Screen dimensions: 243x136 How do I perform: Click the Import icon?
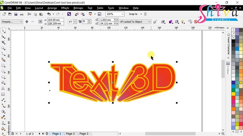77,14
